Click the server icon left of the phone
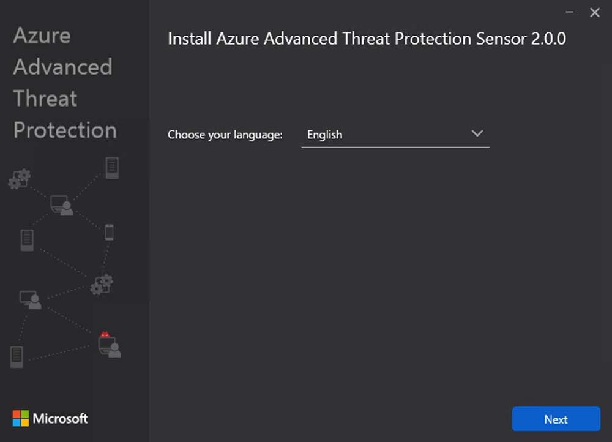 (x=27, y=239)
